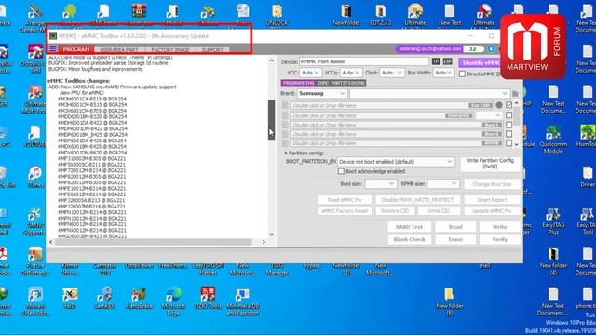
Task: Click the folder icon right of firmware dropdown
Action: tap(515, 93)
